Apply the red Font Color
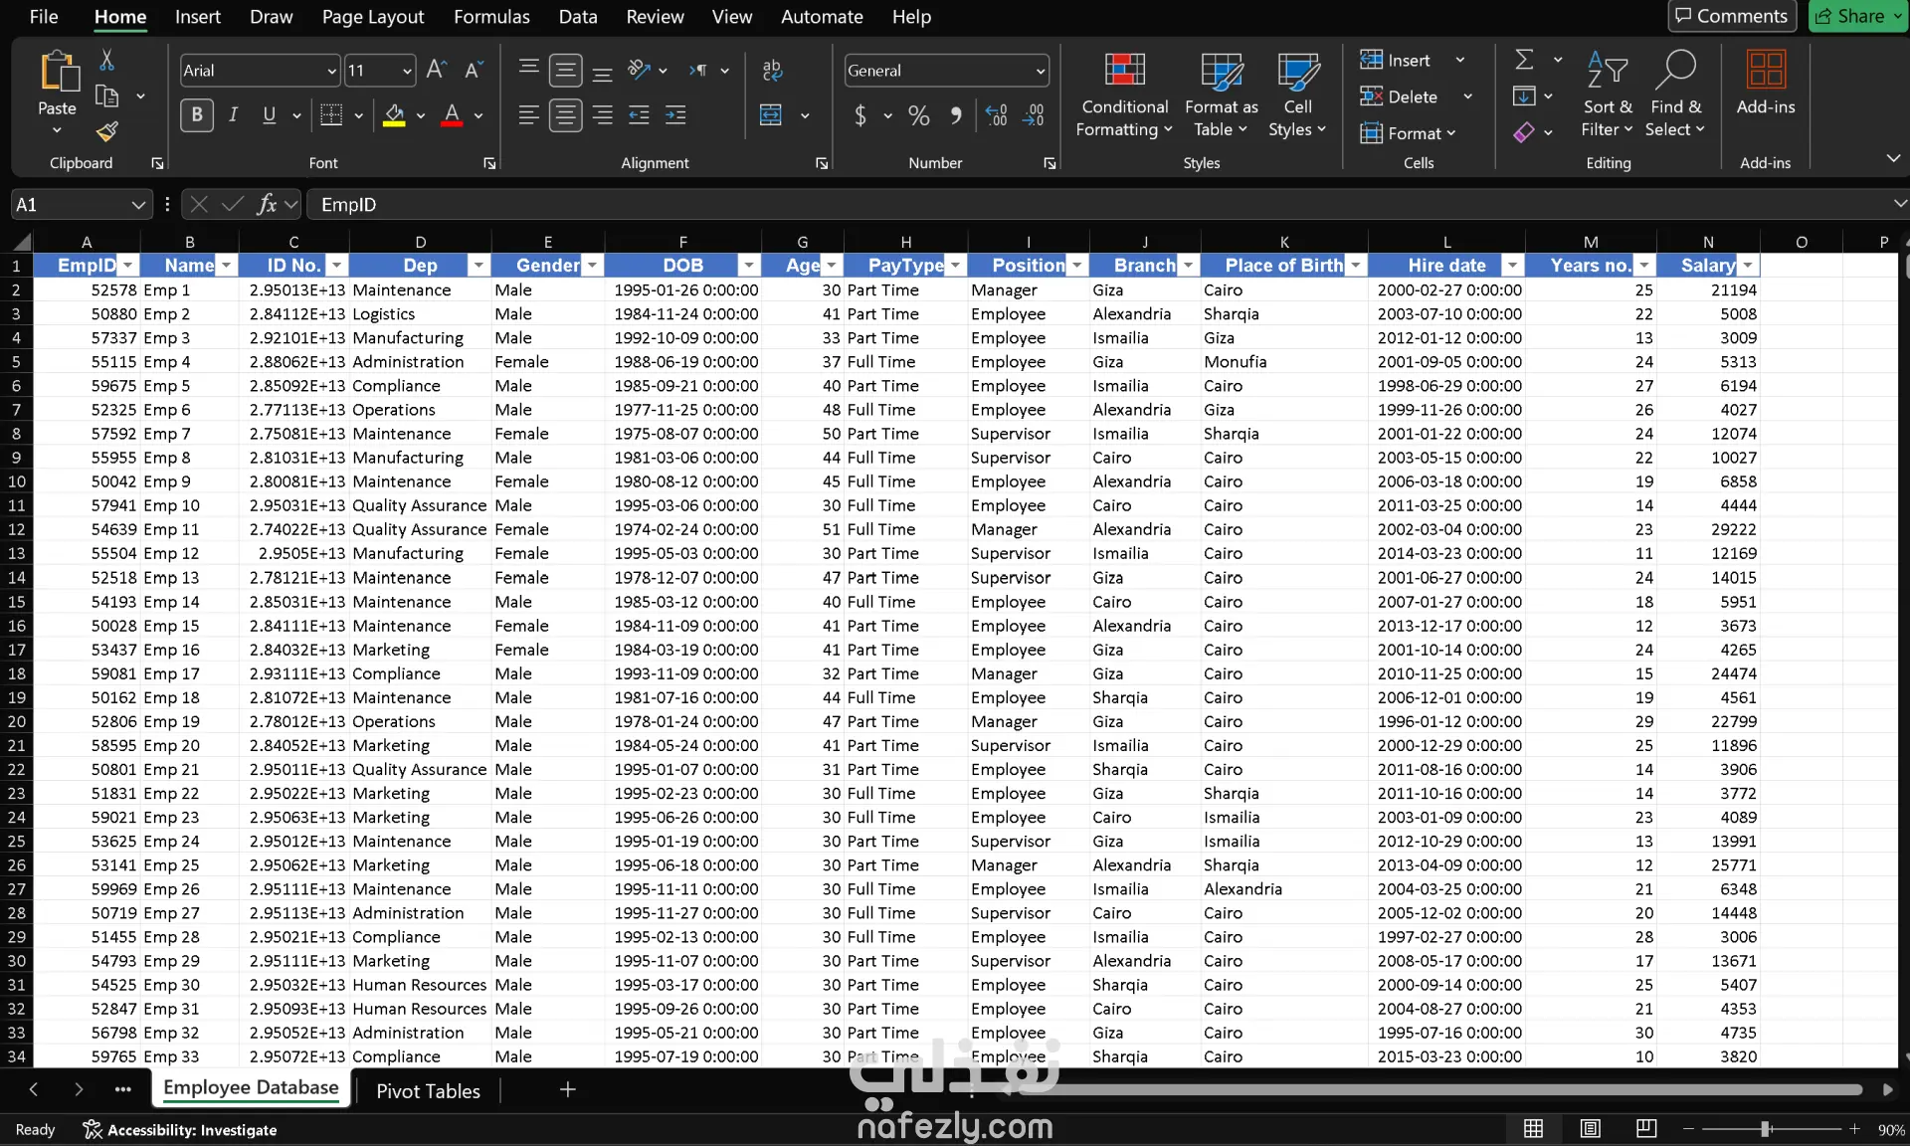This screenshot has height=1146, width=1910. tap(453, 115)
